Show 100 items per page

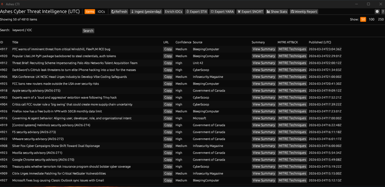click(x=372, y=19)
